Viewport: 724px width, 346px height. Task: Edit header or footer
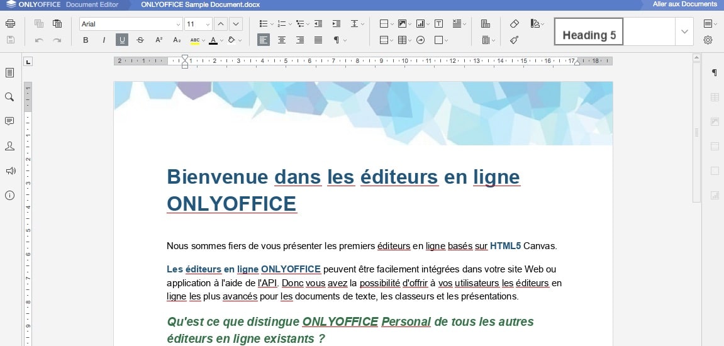[384, 40]
